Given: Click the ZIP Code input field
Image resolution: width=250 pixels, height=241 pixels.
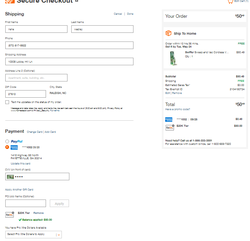Looking at the screenshot, I should pyautogui.click(x=26, y=94).
